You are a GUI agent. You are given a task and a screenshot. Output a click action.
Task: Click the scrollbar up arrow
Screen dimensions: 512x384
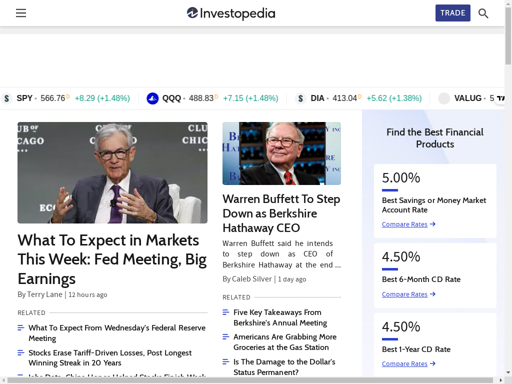[x=508, y=3]
